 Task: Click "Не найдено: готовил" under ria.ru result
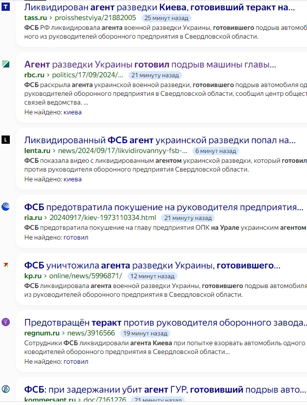(x=56, y=238)
